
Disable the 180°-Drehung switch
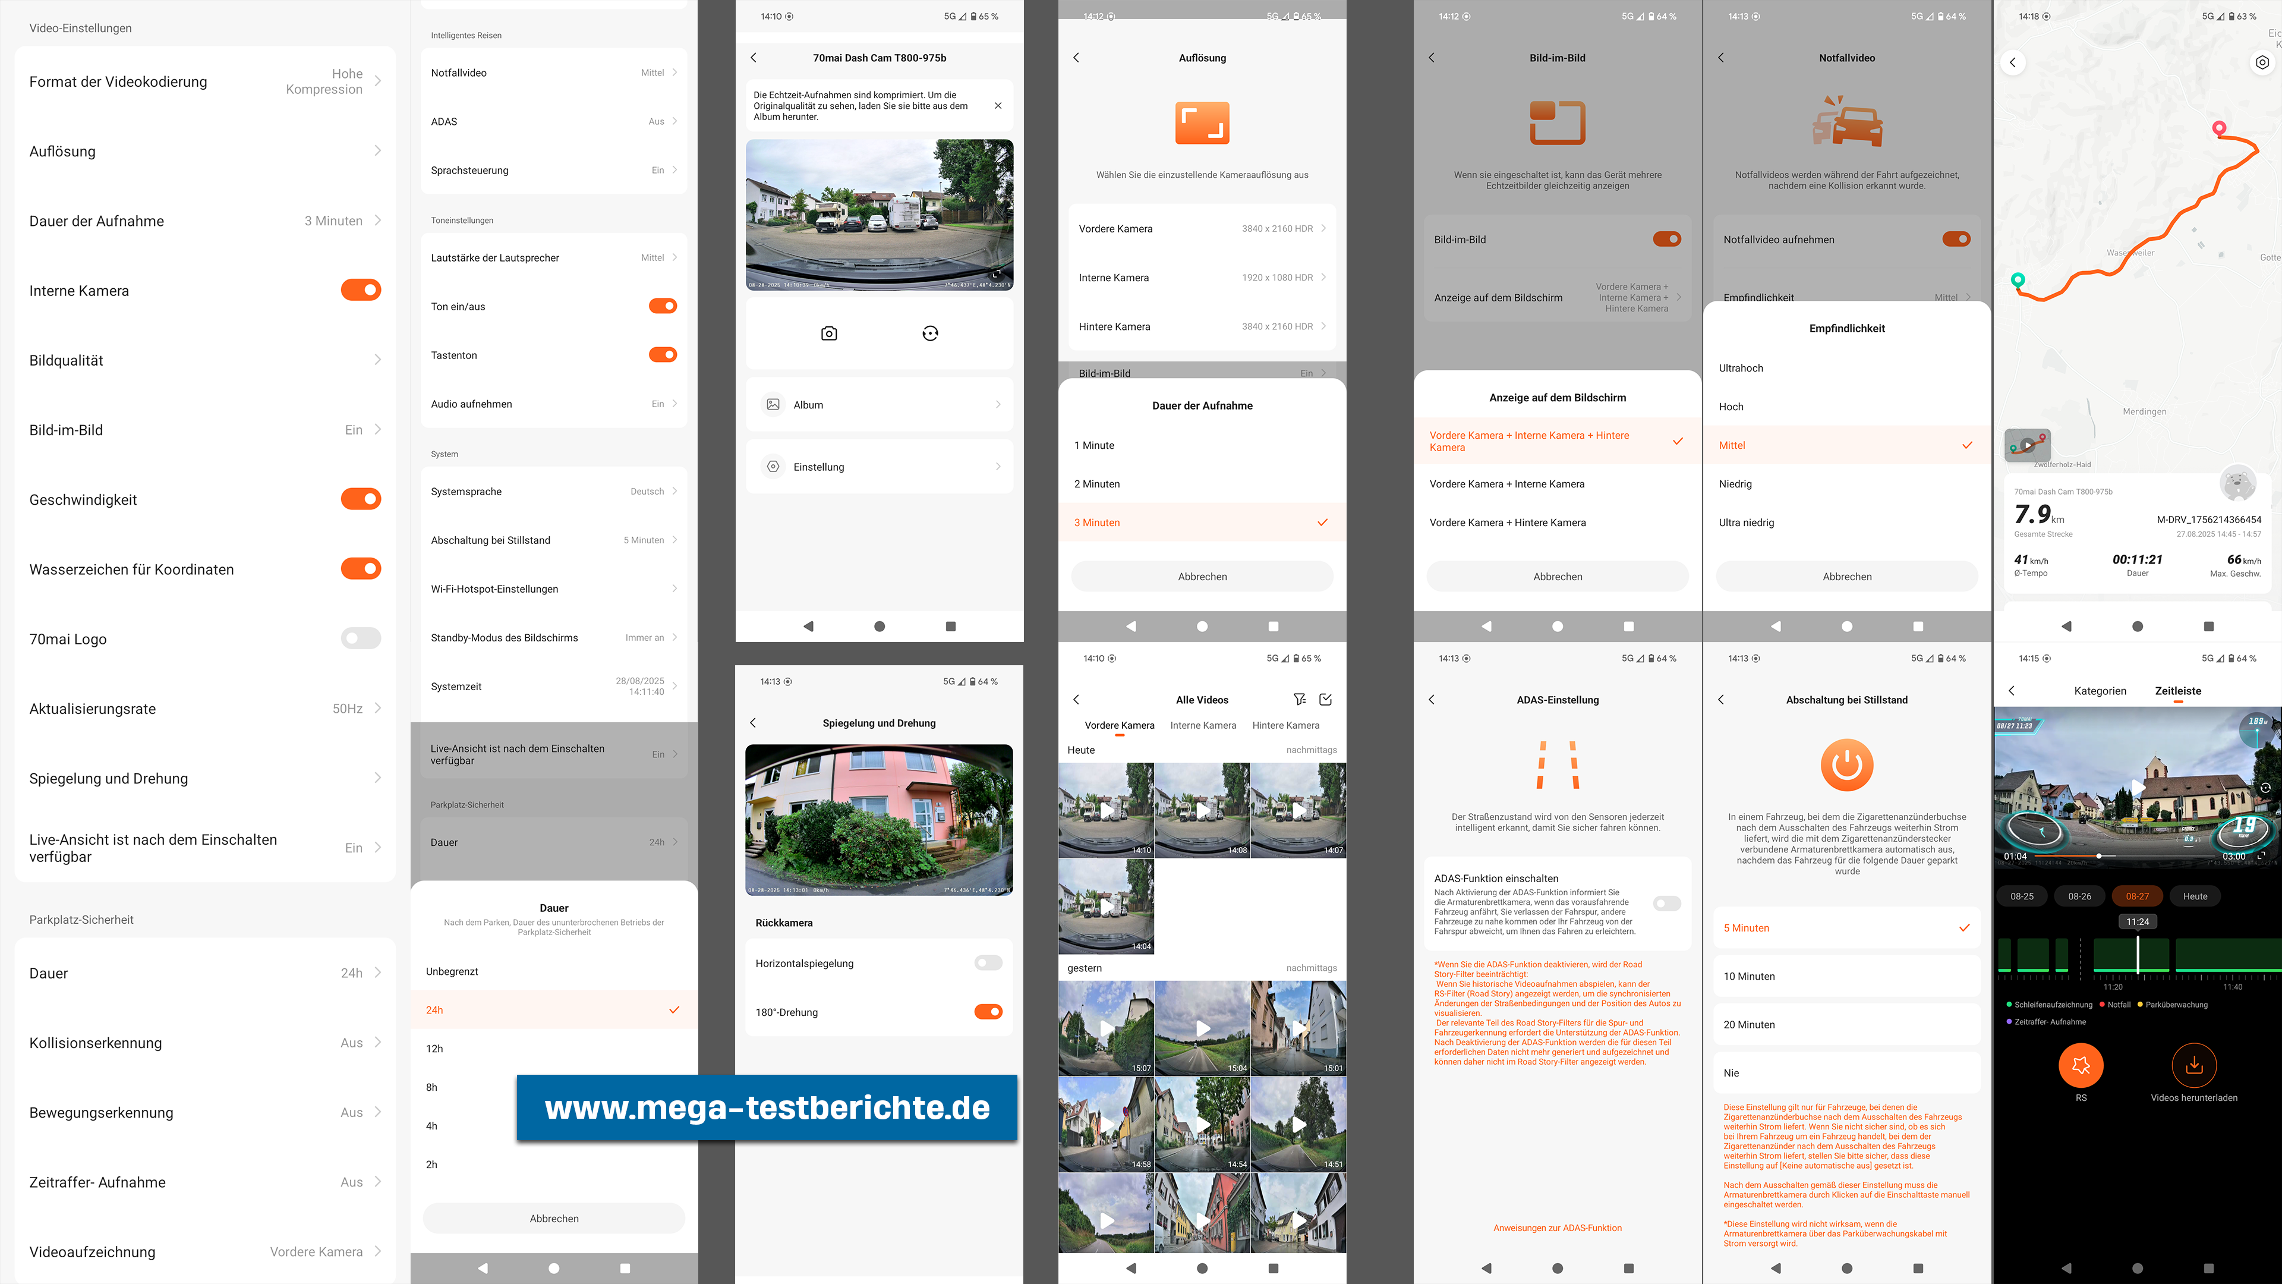click(988, 1012)
